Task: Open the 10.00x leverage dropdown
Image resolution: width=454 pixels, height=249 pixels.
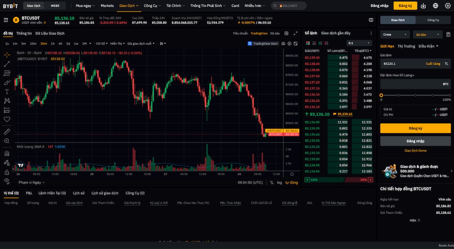Action: pyautogui.click(x=428, y=34)
